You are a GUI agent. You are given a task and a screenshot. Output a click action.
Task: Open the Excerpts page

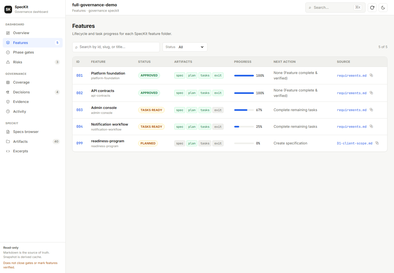tap(33, 151)
